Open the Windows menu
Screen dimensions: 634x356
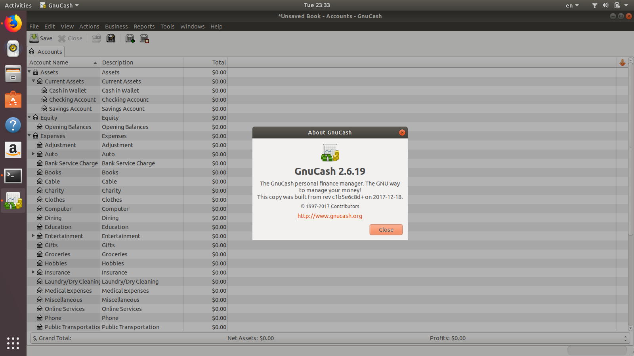[x=192, y=27]
